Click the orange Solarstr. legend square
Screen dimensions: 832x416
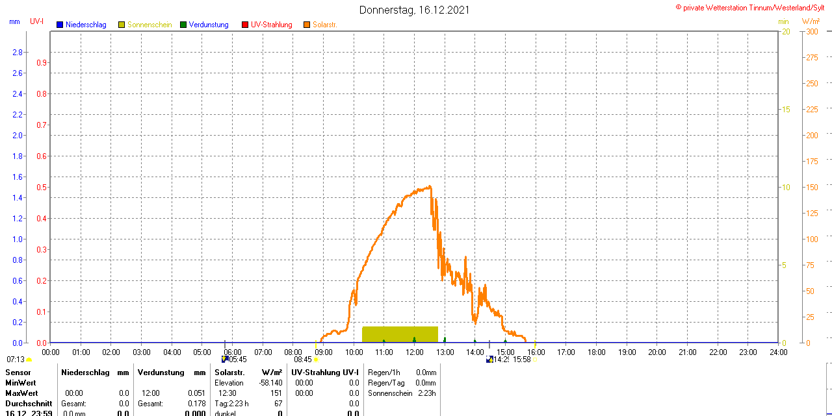point(307,25)
